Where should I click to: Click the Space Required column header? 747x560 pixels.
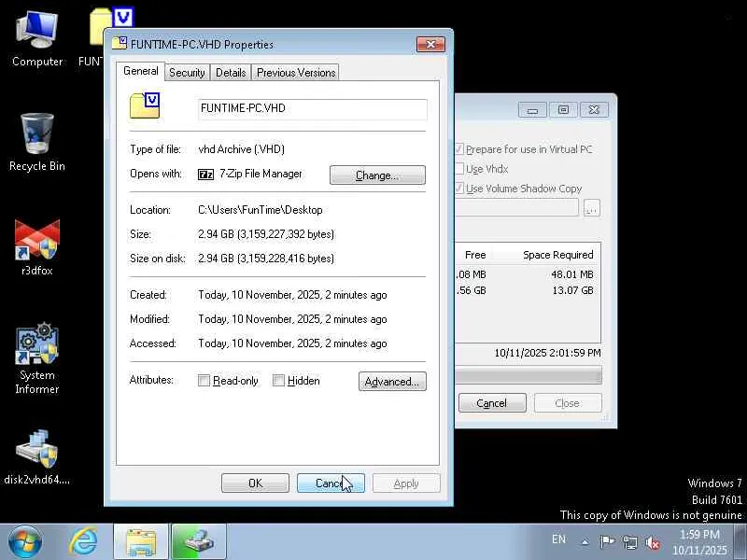tap(557, 255)
